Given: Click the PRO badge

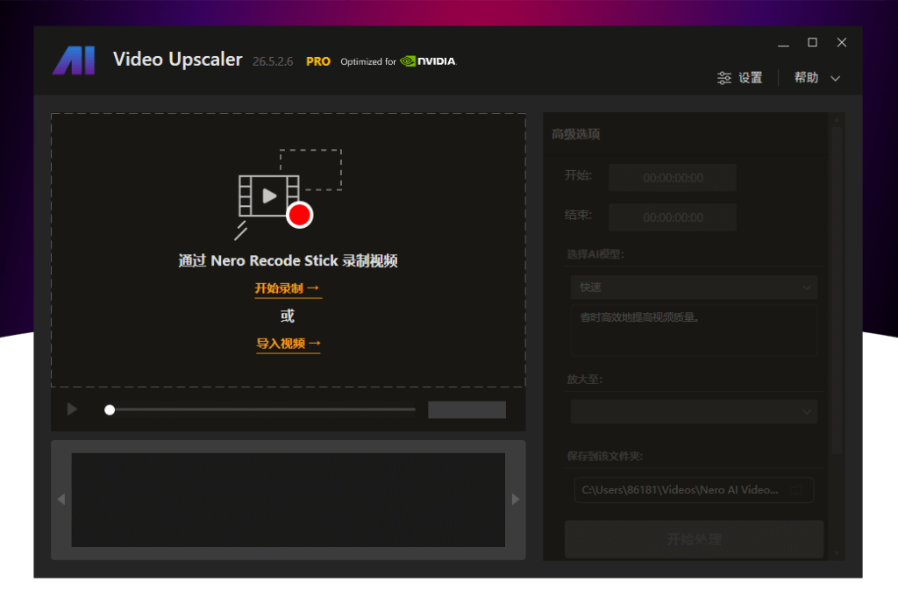Looking at the screenshot, I should (317, 61).
